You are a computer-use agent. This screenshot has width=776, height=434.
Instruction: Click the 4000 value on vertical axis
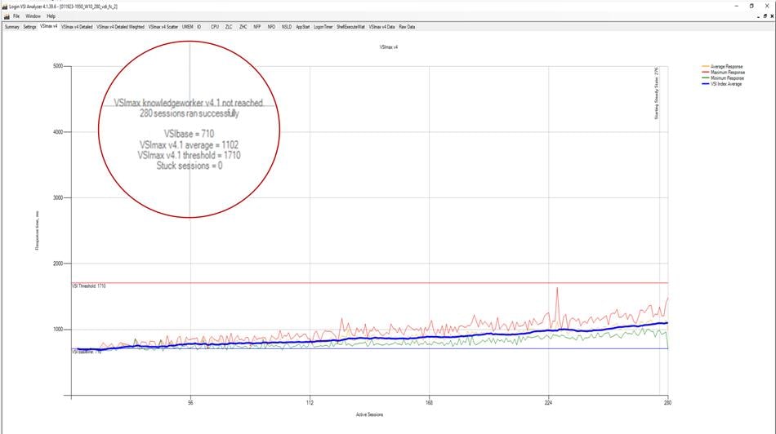point(58,132)
